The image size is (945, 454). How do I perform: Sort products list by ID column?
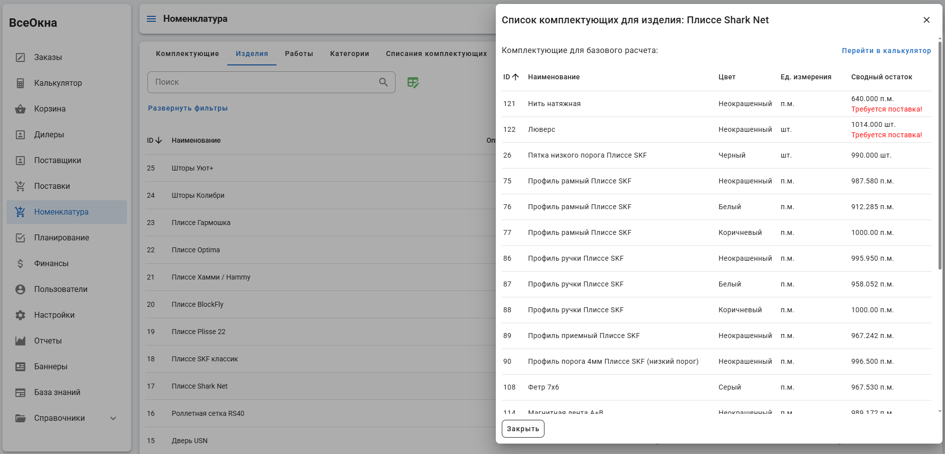click(x=154, y=140)
